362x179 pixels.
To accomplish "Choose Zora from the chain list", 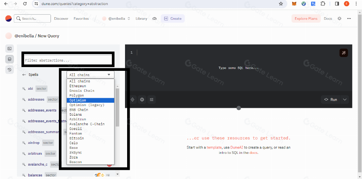I will click(x=90, y=157).
